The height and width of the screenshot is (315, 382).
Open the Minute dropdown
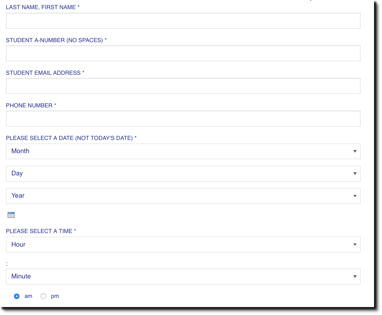coord(183,276)
